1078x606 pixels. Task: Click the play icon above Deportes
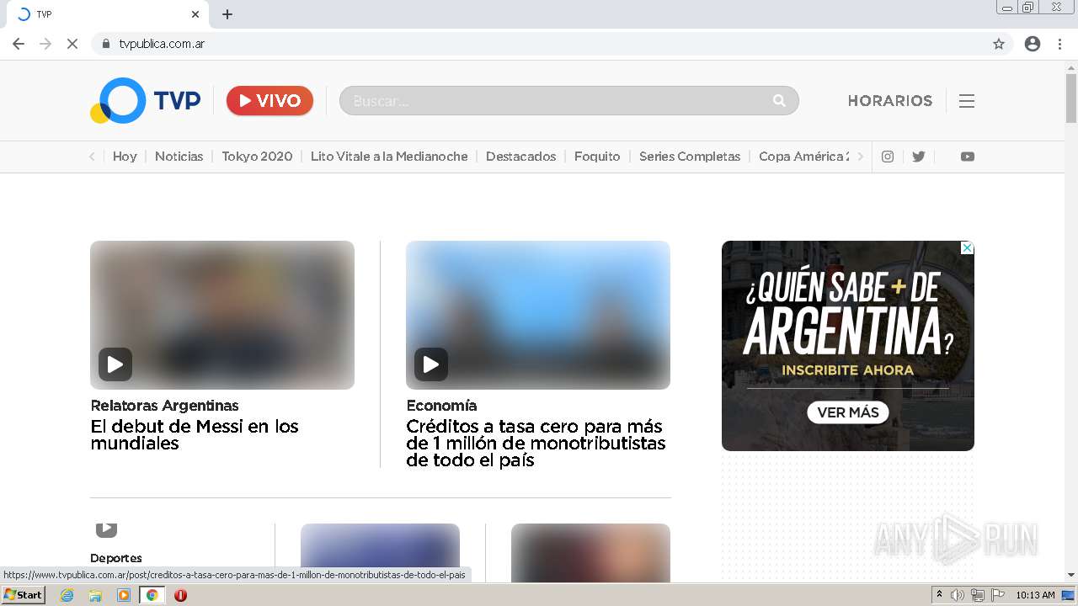tap(106, 529)
